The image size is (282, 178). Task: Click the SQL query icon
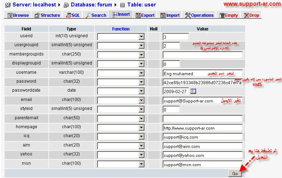click(68, 15)
